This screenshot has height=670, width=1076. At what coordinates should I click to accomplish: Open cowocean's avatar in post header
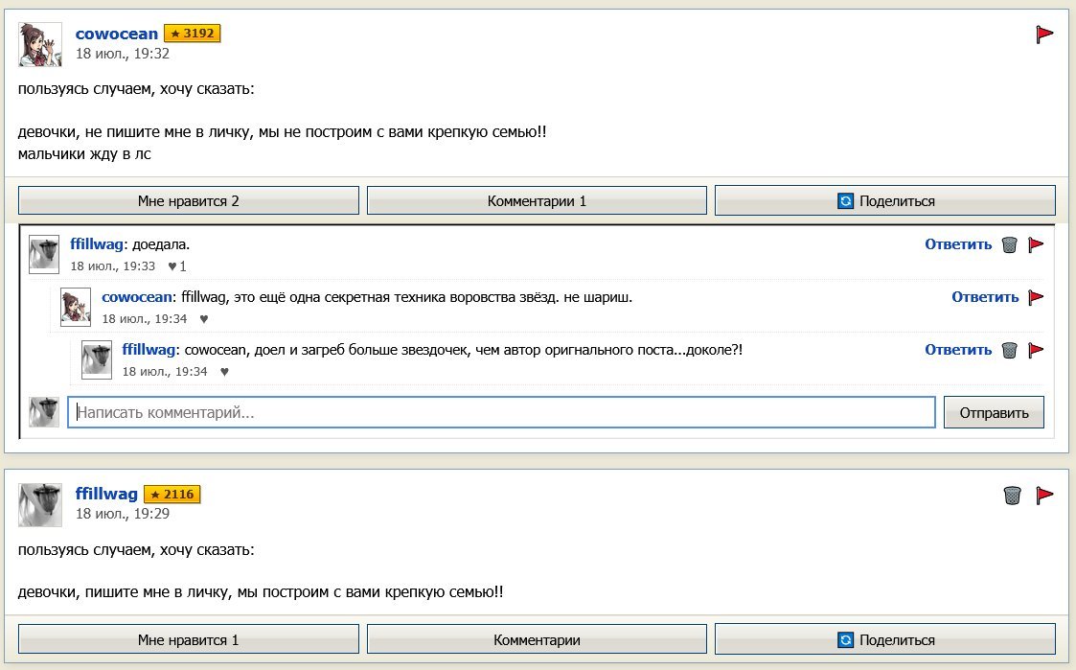click(x=40, y=45)
